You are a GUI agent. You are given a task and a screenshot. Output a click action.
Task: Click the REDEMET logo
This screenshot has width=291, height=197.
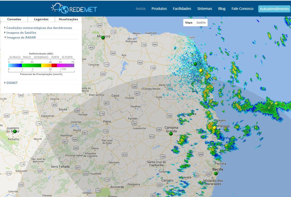[74, 8]
